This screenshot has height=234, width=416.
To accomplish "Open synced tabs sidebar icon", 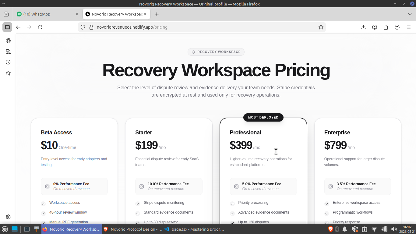I will coord(8,51).
